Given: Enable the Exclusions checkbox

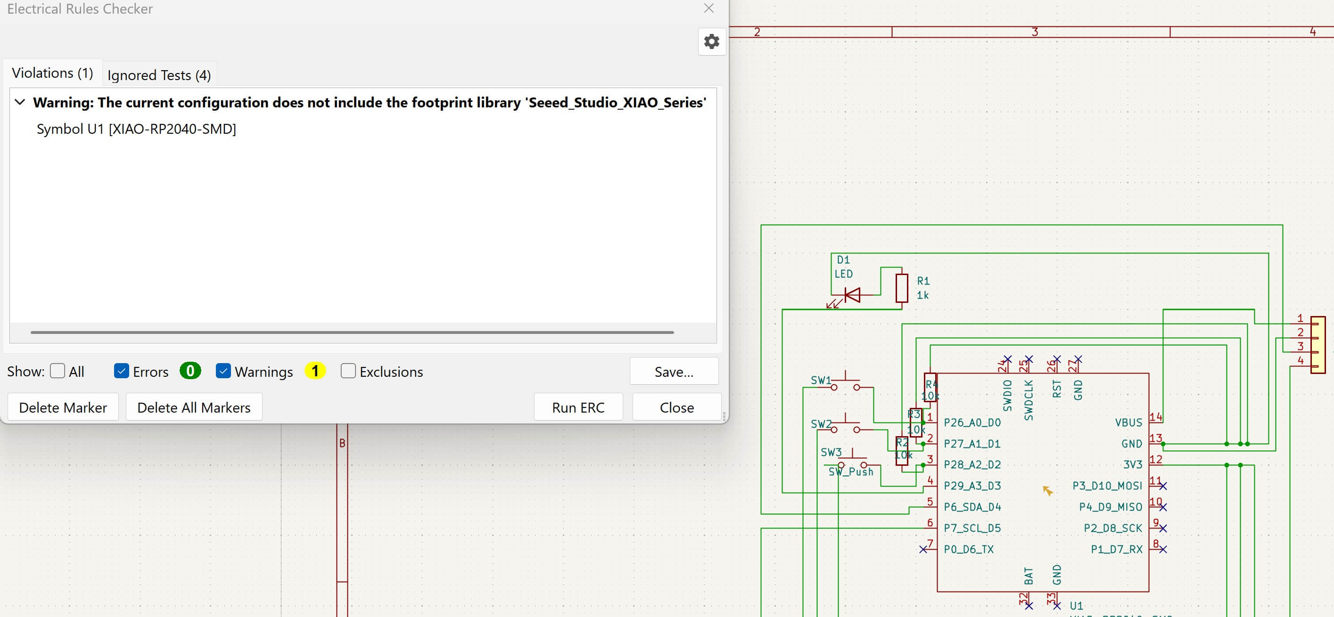Looking at the screenshot, I should click(x=348, y=371).
